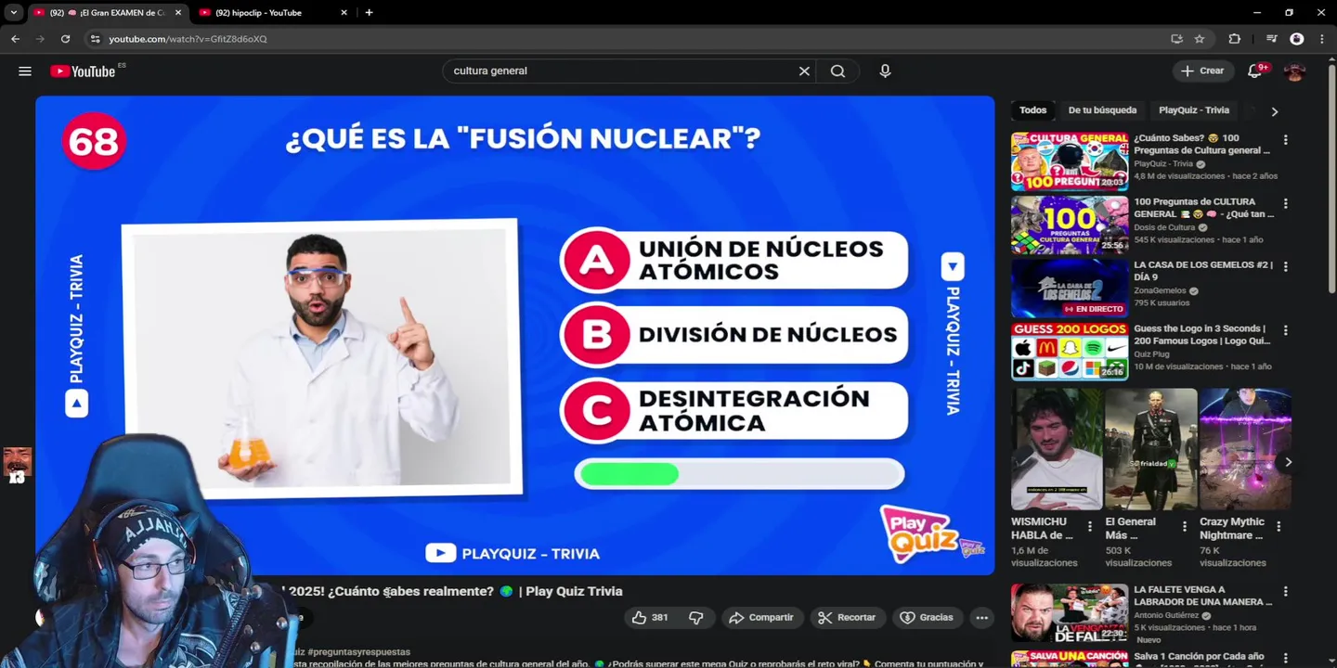
Task: Select the Todos filter chip
Action: tap(1032, 110)
